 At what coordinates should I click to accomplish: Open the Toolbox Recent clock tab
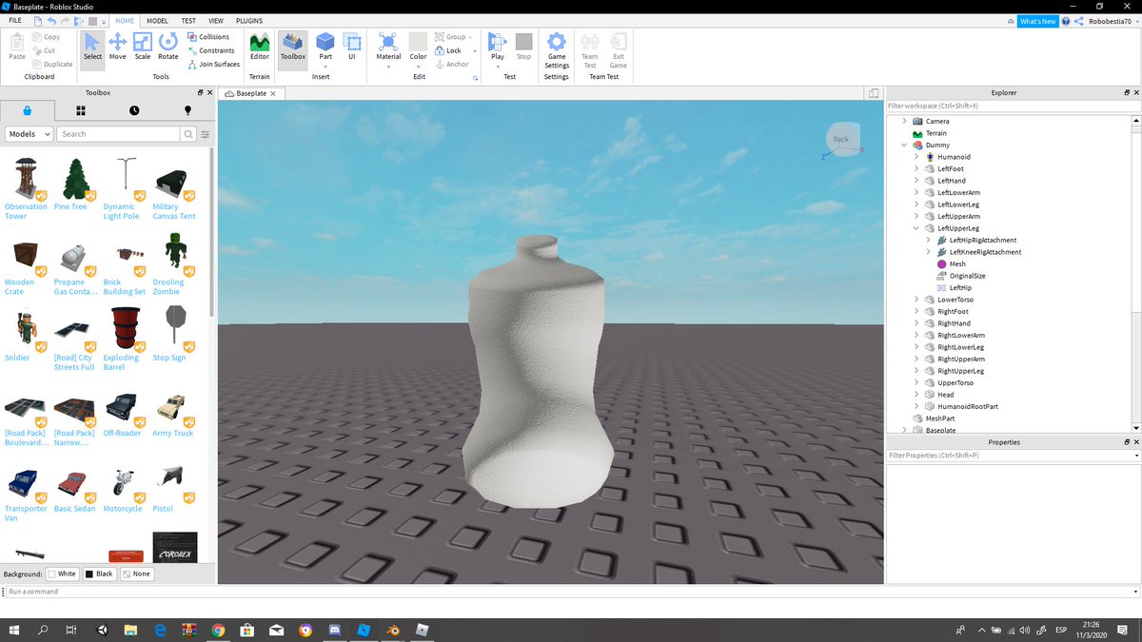pos(134,110)
